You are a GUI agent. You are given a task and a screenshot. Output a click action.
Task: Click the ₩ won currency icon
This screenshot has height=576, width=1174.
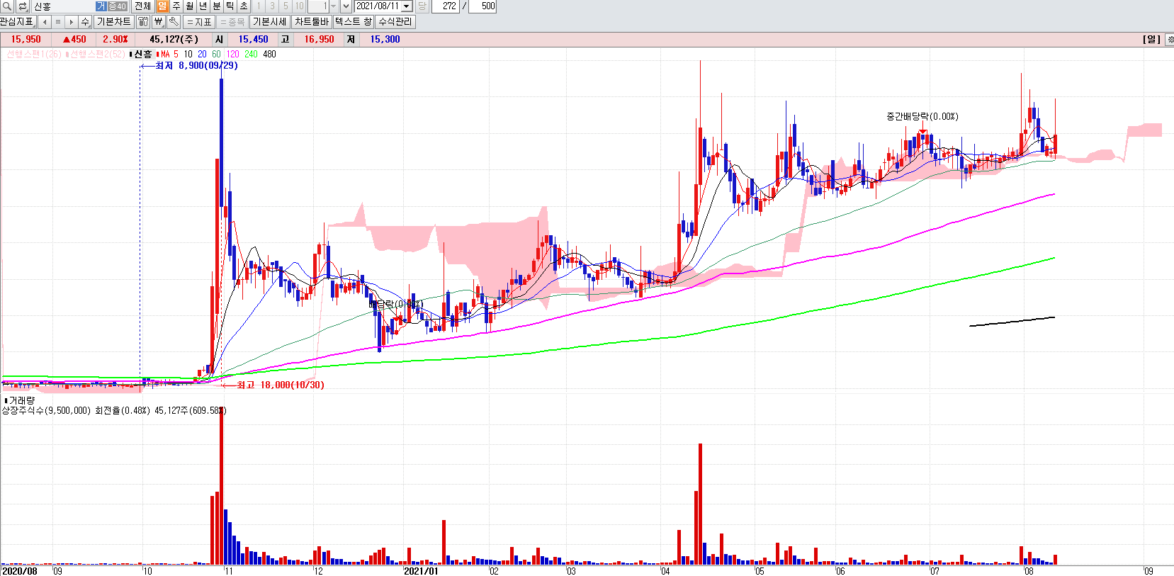(x=159, y=22)
